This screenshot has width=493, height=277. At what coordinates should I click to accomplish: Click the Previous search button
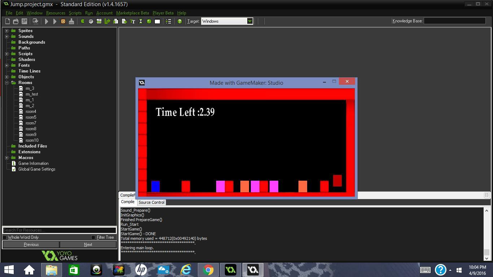tap(31, 245)
